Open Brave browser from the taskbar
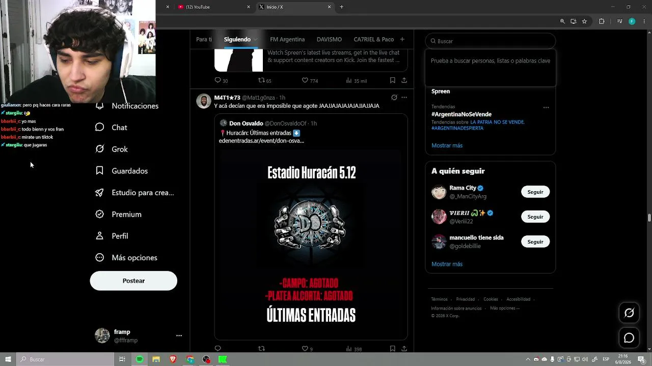652x366 pixels. coord(173,359)
